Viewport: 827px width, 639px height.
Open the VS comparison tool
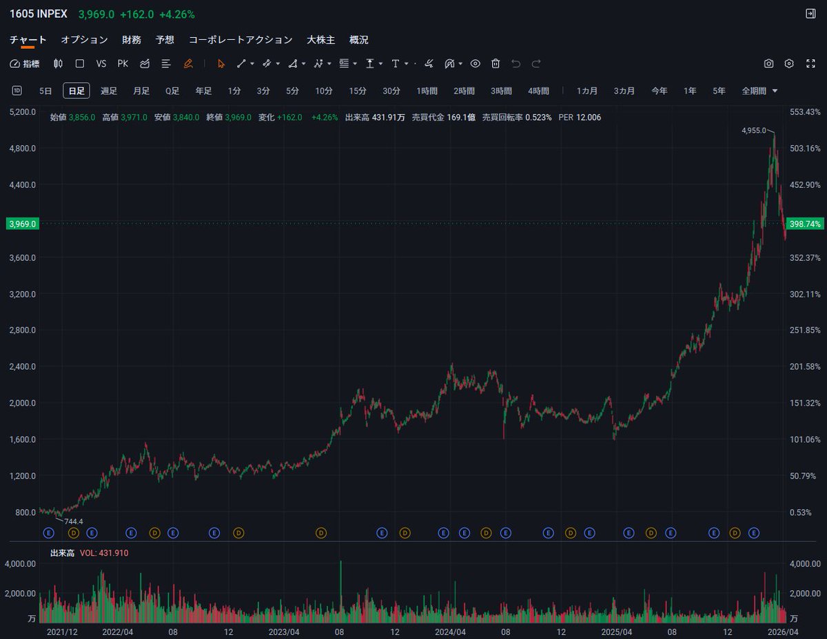(x=101, y=63)
